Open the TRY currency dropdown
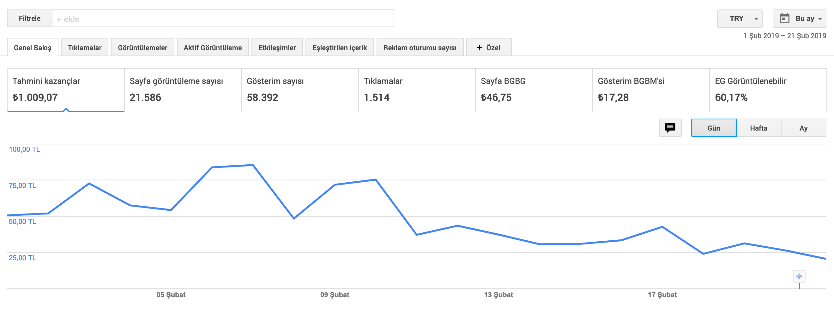This screenshot has width=834, height=311. 740,18
